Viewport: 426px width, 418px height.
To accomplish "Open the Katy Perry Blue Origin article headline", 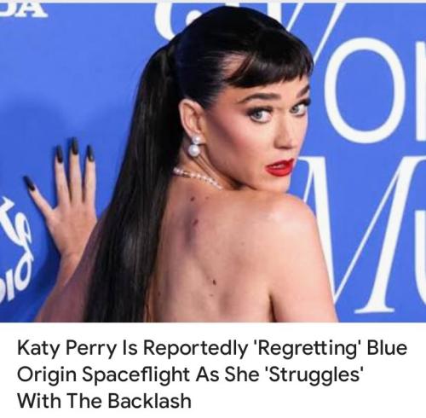I will click(x=212, y=374).
